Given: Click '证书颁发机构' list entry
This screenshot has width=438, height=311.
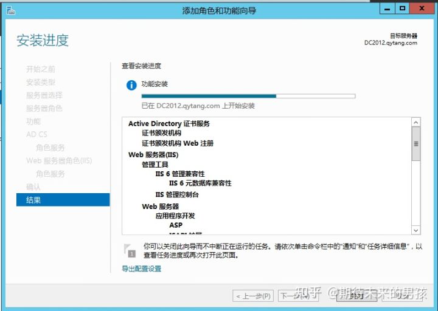Looking at the screenshot, I should pos(161,133).
